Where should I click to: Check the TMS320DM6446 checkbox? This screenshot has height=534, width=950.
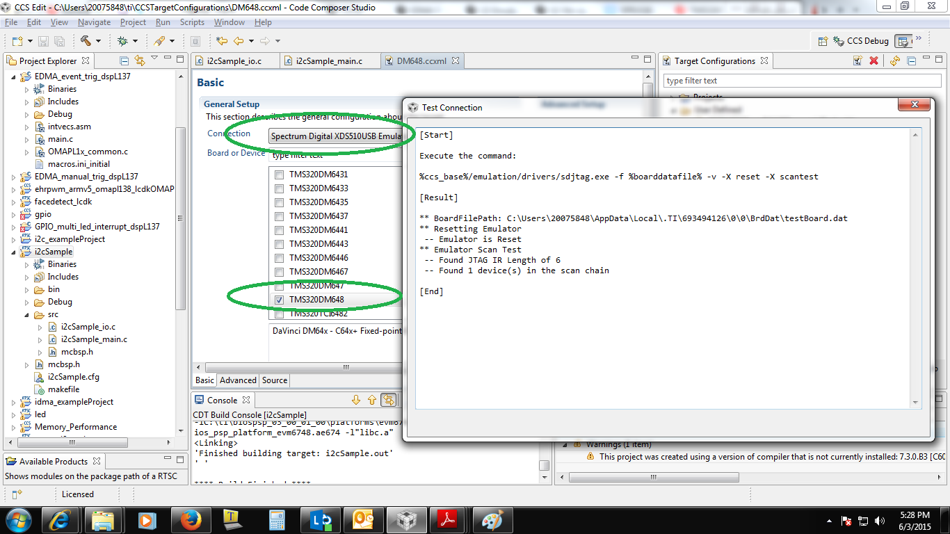pos(279,258)
